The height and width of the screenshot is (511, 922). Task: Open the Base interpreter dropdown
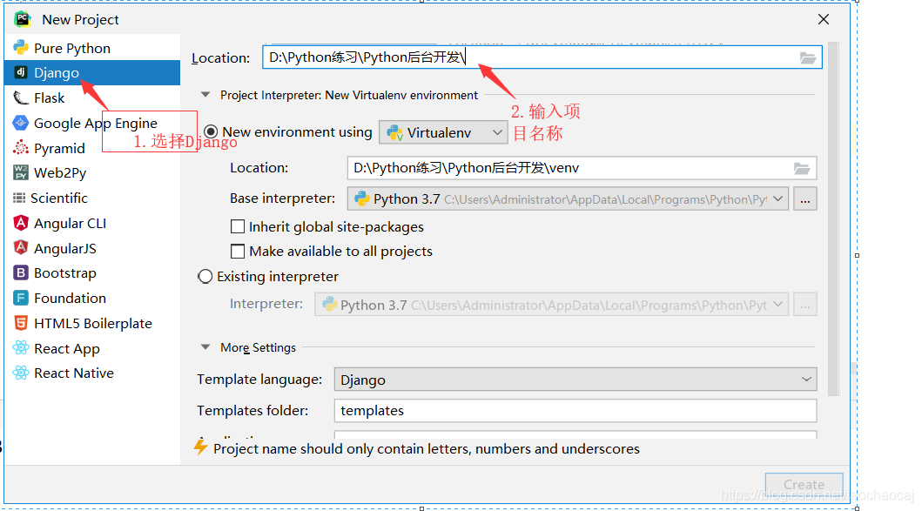tap(568, 198)
